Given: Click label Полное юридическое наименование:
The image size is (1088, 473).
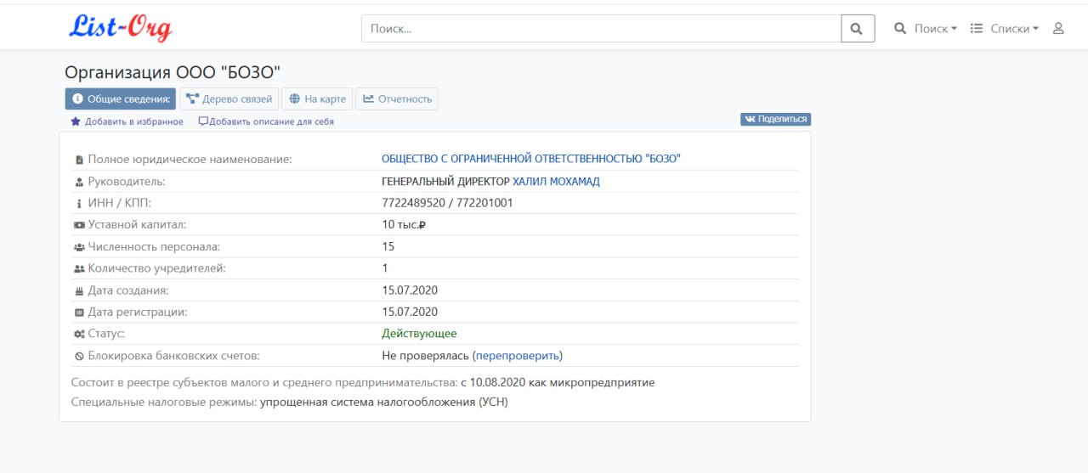Looking at the screenshot, I should click(x=190, y=159).
